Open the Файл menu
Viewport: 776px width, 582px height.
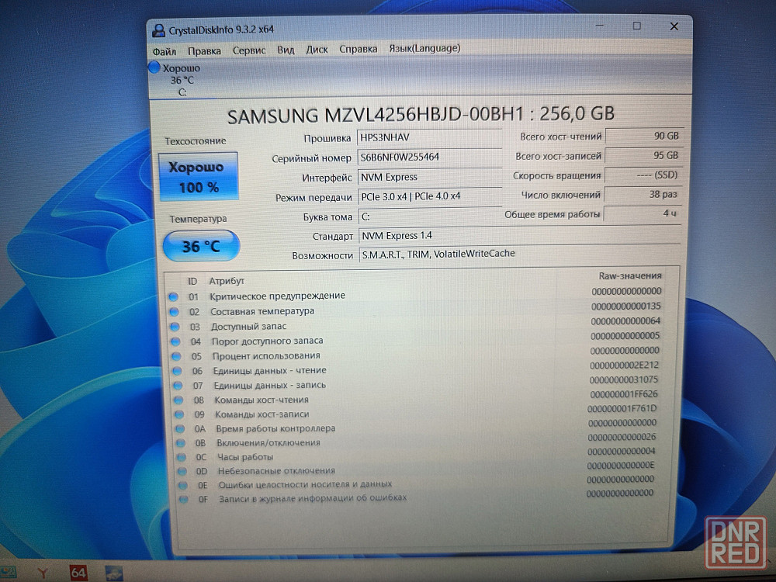(165, 51)
